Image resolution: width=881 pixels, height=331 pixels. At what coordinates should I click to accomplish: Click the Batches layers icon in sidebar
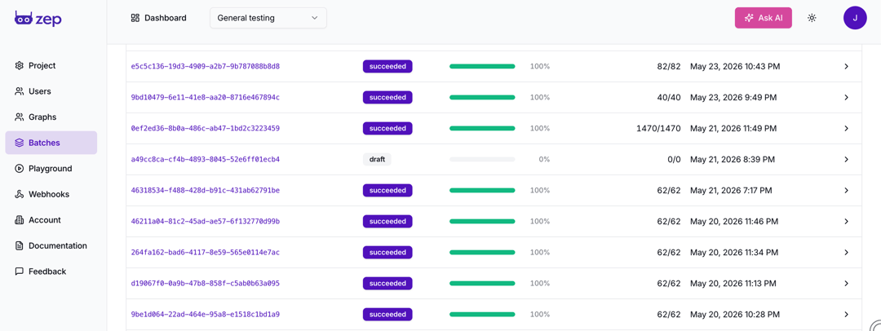(19, 143)
